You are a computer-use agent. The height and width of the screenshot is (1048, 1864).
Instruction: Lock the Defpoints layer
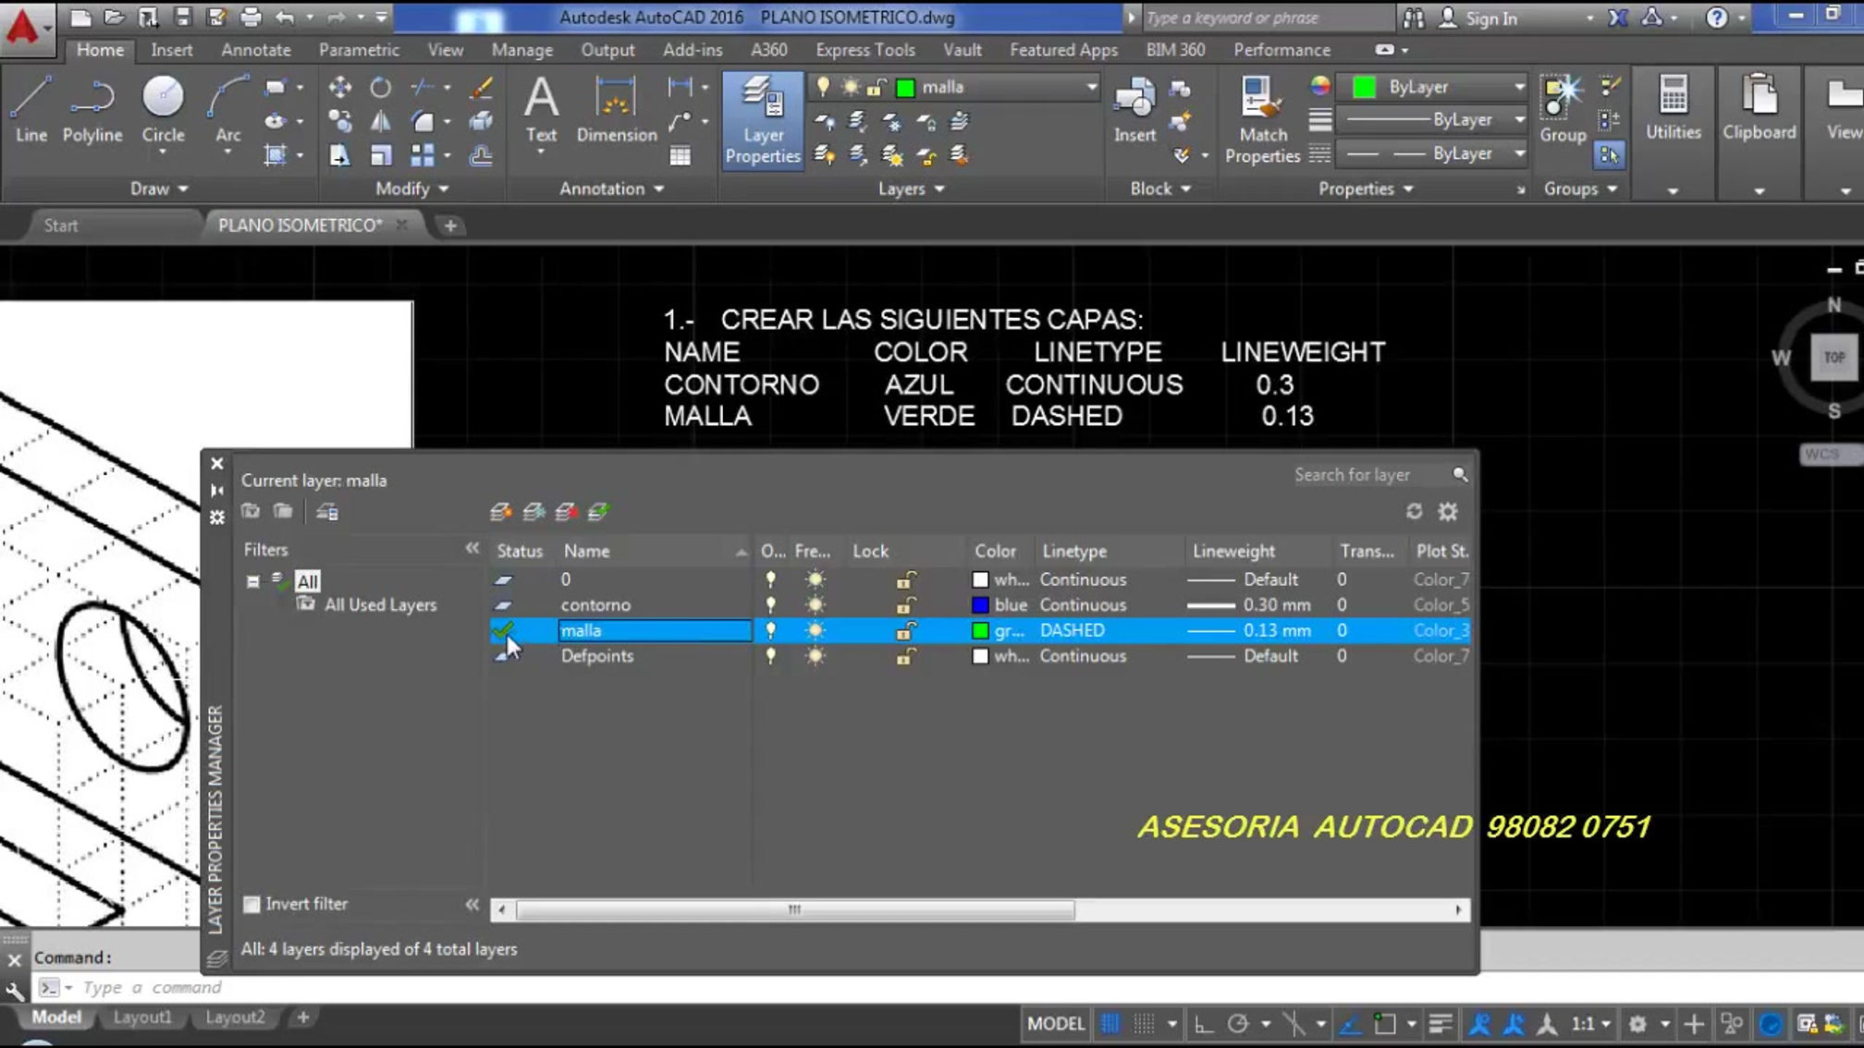[905, 656]
